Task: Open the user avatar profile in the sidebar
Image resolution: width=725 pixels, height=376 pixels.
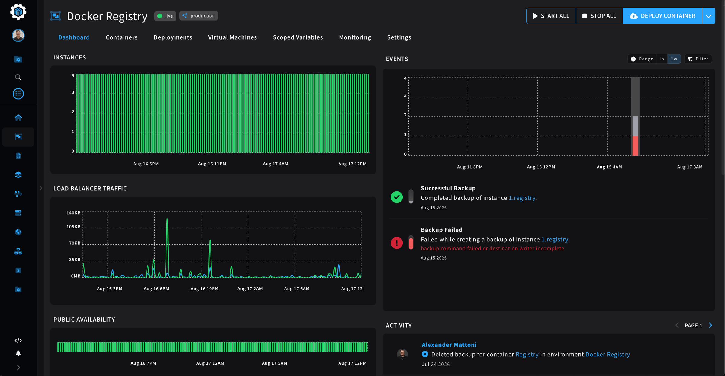Action: point(18,35)
